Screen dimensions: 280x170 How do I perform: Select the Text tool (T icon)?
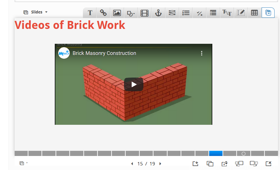tap(90, 13)
